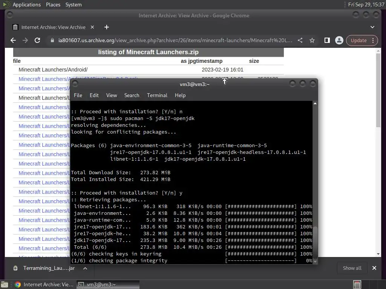
Task: Switch to Chrome in the taskbar
Action: point(44,284)
